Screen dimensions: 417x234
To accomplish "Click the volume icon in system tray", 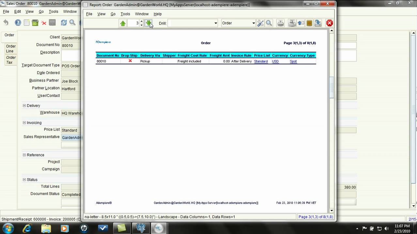I will [x=386, y=228].
